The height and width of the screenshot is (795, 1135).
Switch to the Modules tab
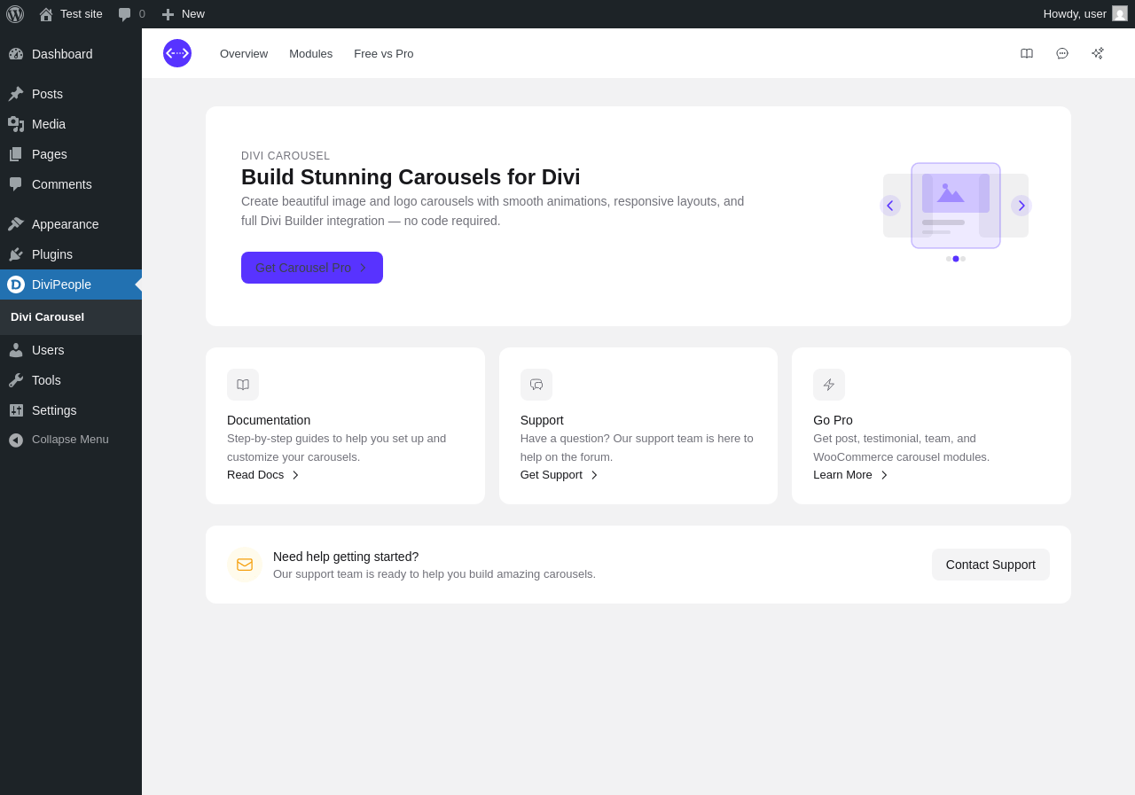[x=310, y=53]
